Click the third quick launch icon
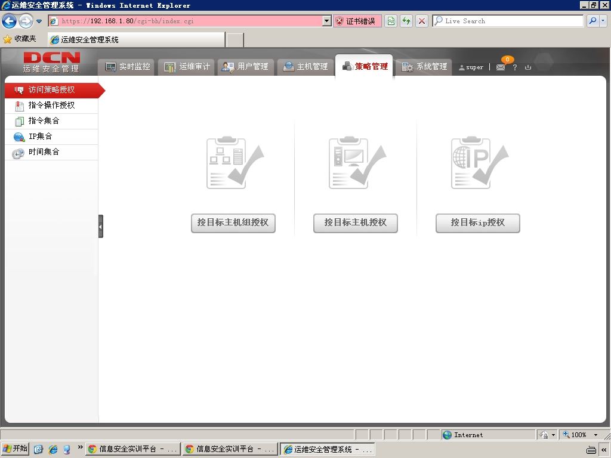 point(67,450)
